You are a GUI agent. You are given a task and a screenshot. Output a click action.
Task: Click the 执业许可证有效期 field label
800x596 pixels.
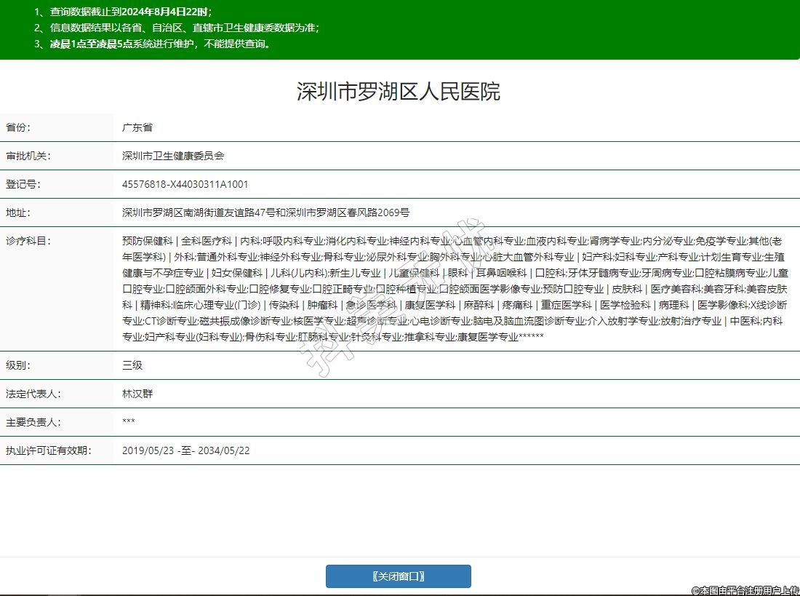coord(48,450)
